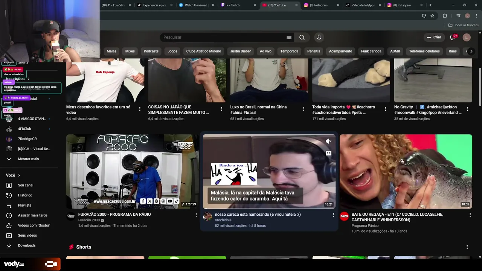Image resolution: width=482 pixels, height=271 pixels.
Task: Select the Pênaltis chip
Action: (x=314, y=51)
